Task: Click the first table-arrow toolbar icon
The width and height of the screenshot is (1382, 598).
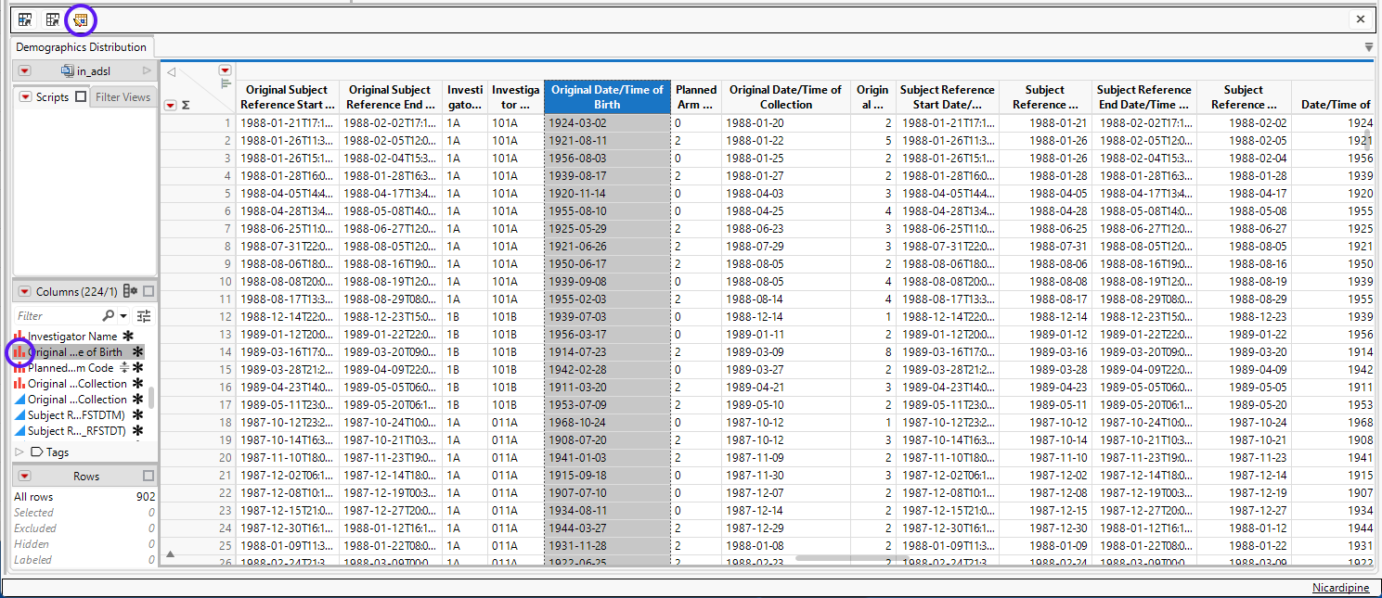Action: coord(25,19)
